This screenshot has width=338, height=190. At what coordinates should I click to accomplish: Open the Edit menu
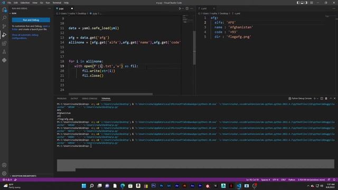[x=16, y=3]
